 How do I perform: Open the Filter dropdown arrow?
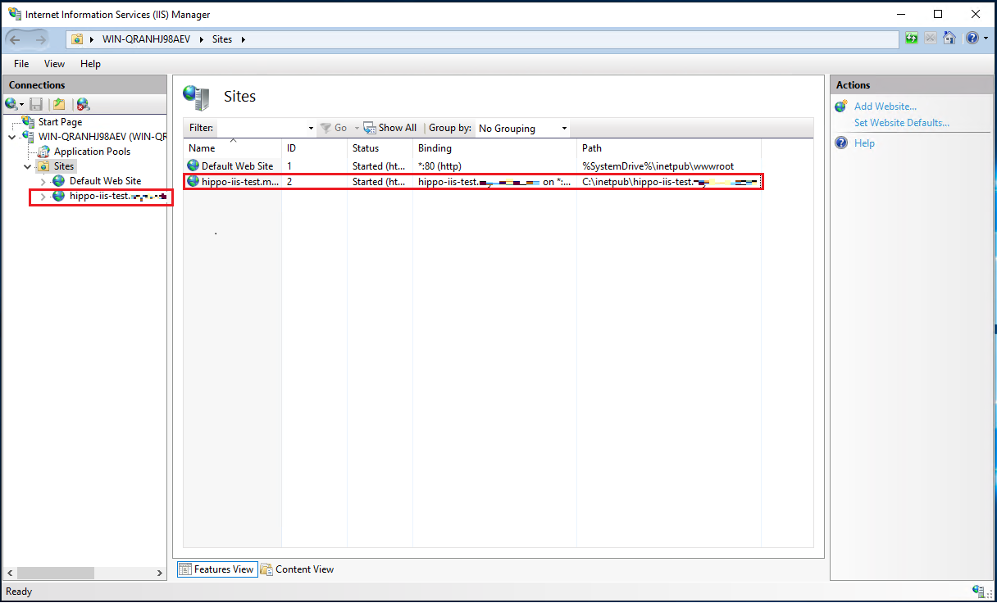[311, 129]
